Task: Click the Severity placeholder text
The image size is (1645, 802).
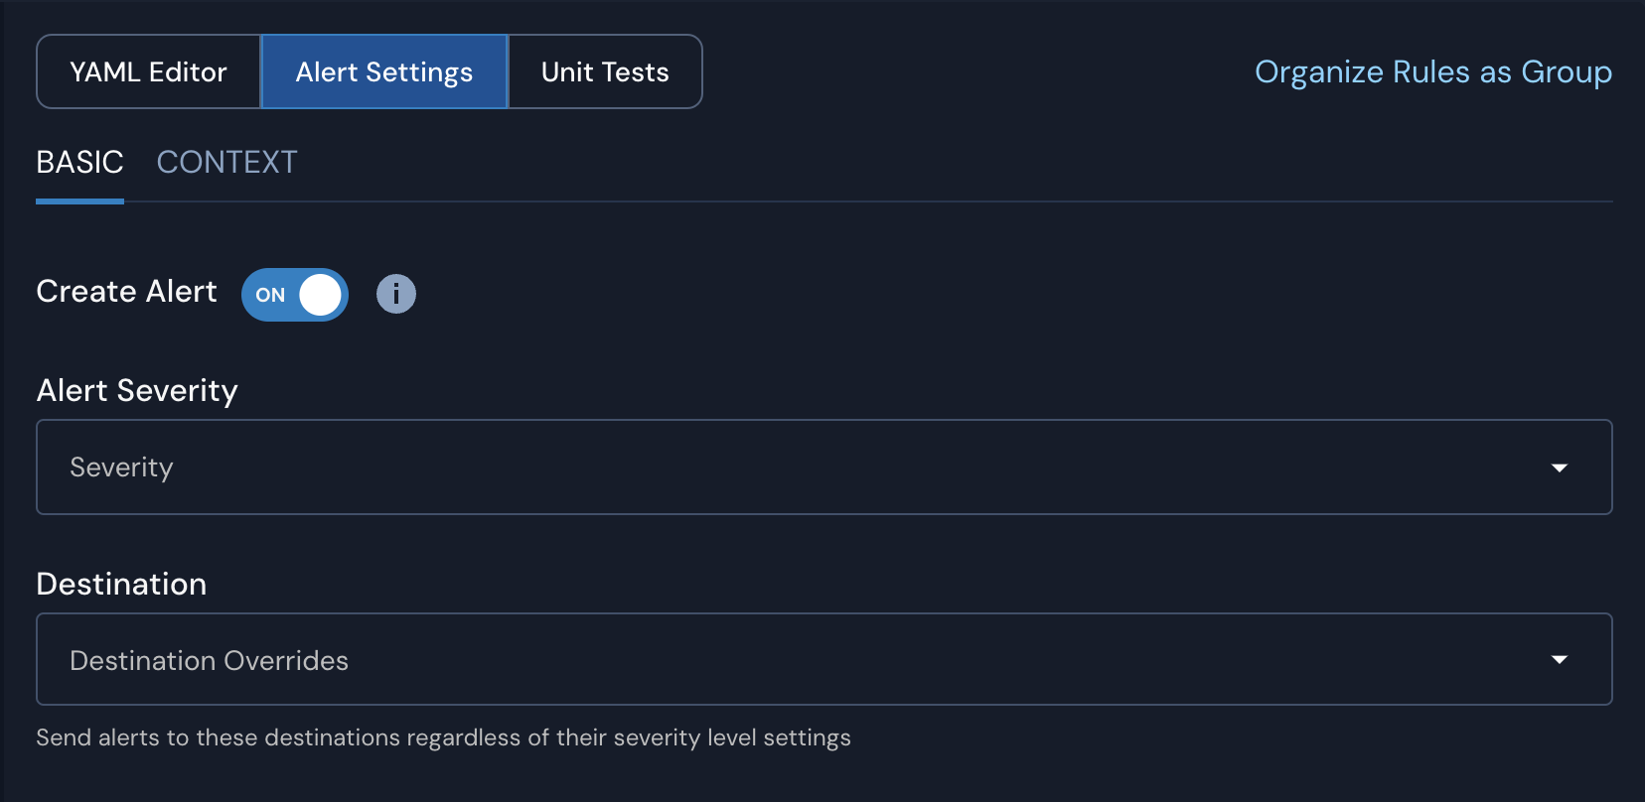Action: pyautogui.click(x=121, y=468)
